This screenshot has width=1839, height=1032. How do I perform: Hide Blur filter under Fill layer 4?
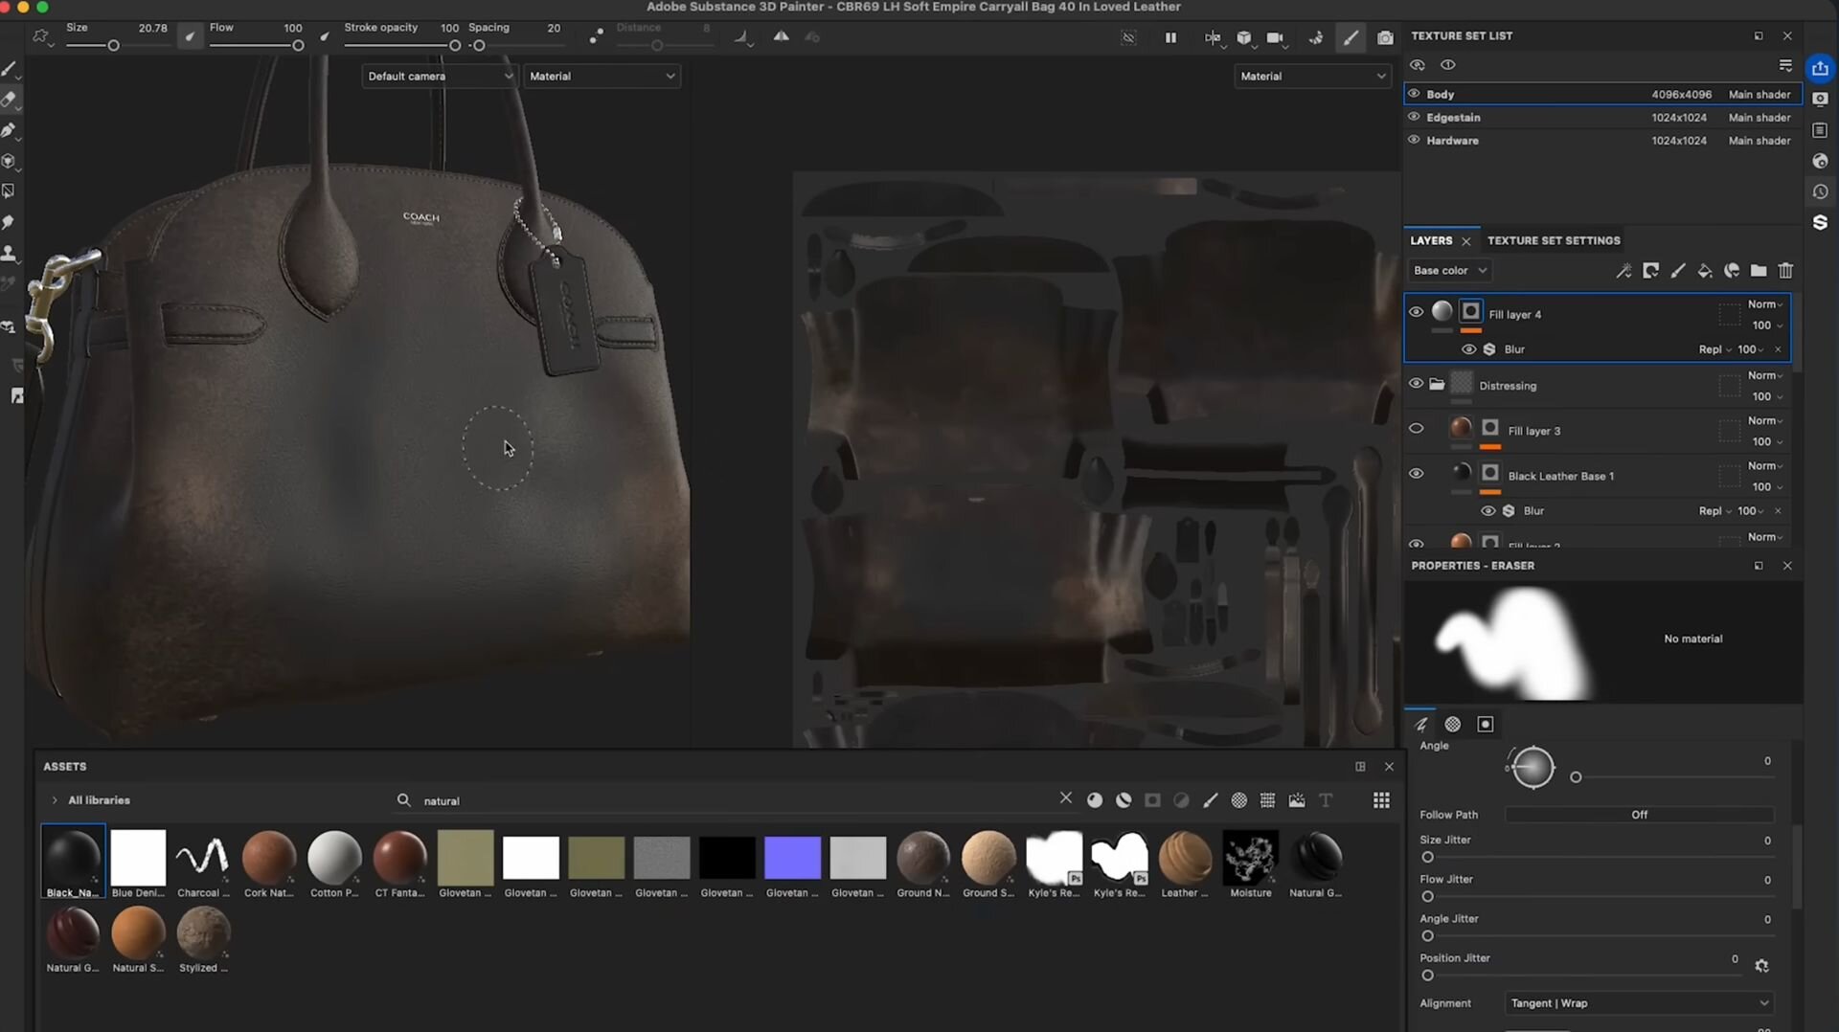tap(1468, 349)
